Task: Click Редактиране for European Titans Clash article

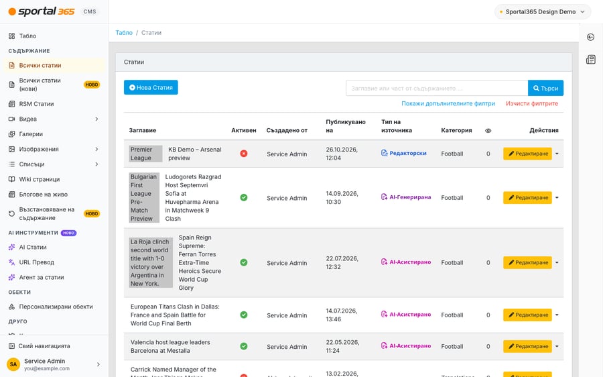Action: tap(527, 315)
